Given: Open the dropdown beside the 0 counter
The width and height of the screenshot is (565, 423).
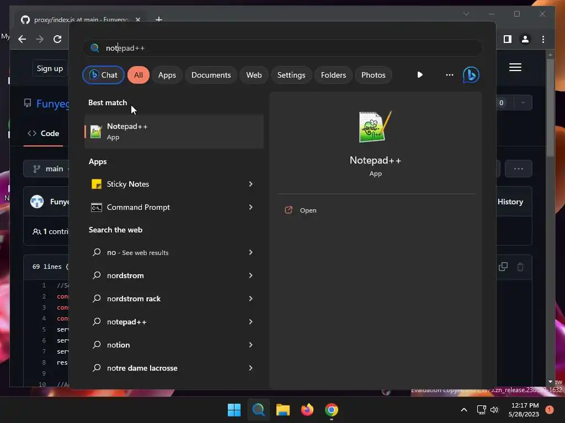Looking at the screenshot, I should 523,103.
